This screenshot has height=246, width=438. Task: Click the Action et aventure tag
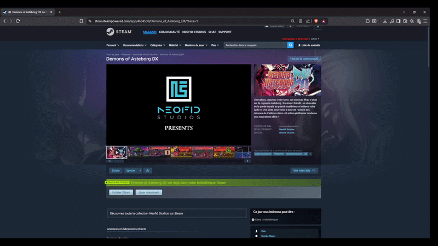[x=263, y=154]
